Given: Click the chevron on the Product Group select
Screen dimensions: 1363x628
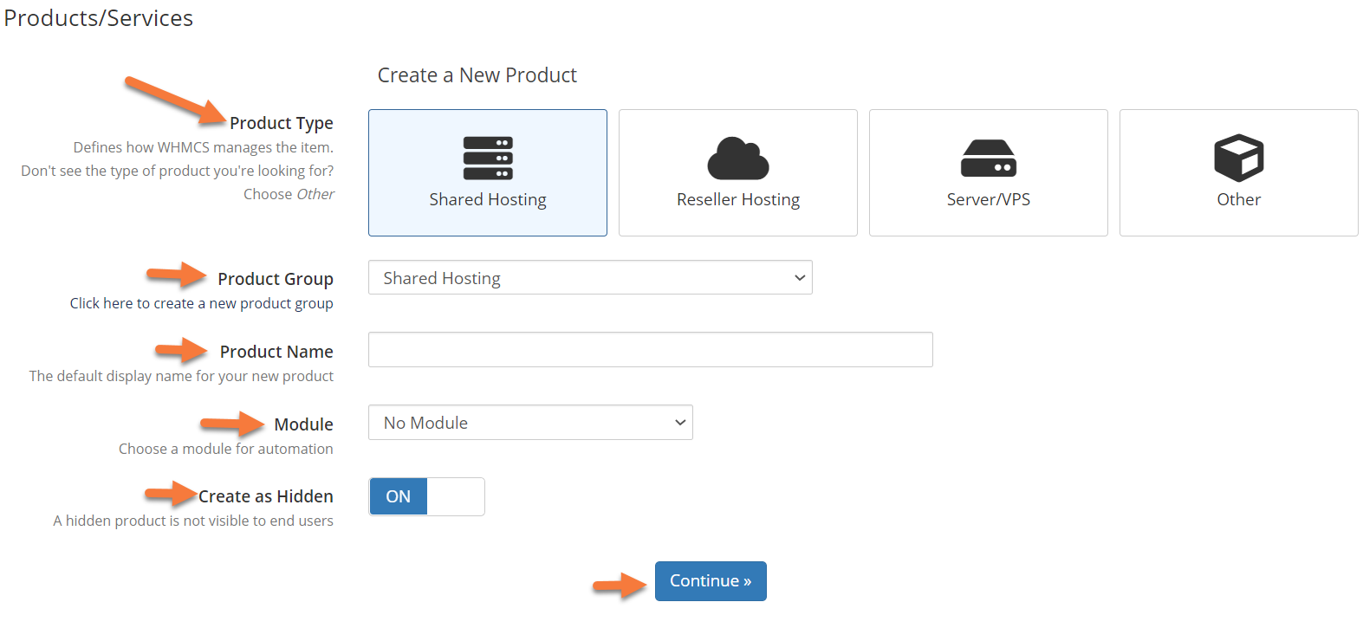Looking at the screenshot, I should 799,278.
